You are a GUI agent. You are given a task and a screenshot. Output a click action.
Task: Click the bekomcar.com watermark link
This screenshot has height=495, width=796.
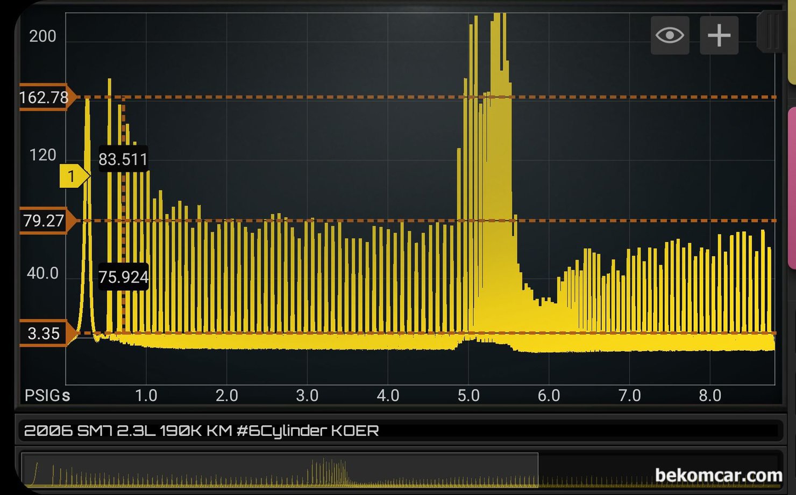click(x=718, y=475)
